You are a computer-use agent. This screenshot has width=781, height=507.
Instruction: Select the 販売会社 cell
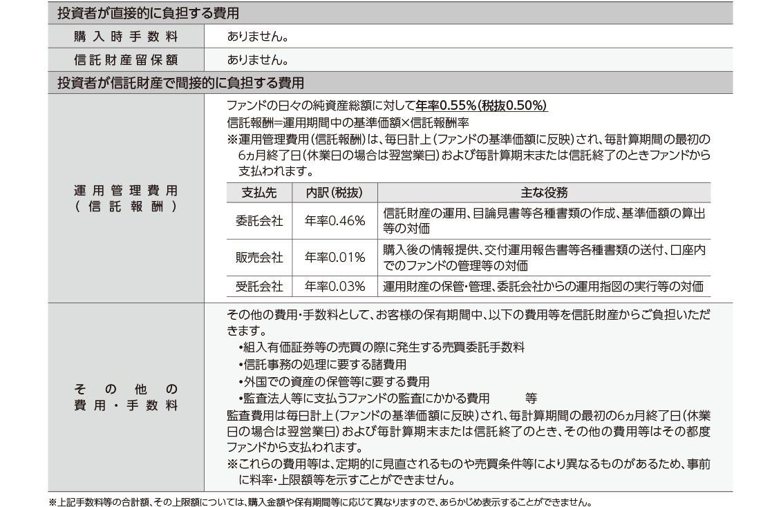pyautogui.click(x=258, y=258)
